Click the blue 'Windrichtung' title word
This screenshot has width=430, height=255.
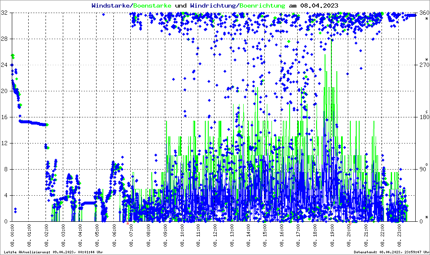pyautogui.click(x=214, y=5)
